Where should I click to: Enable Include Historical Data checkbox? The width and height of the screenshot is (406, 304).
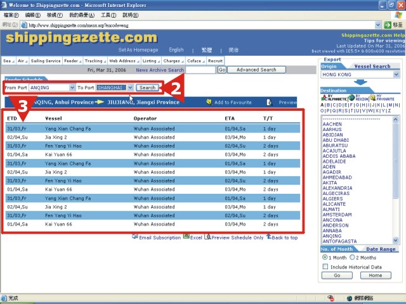(x=325, y=267)
